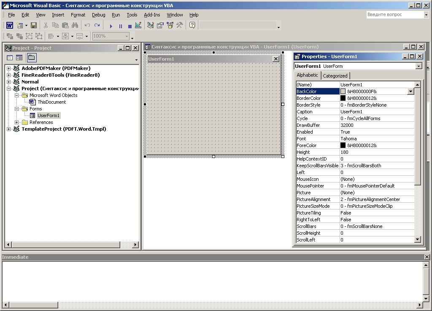Click View Code icon in Project panel
Screen dimensions: 432x311
[x=10, y=58]
